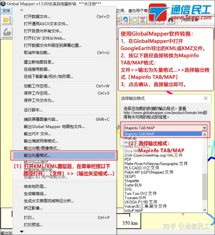Click the open folder toolbar icon

click(x=6, y=20)
